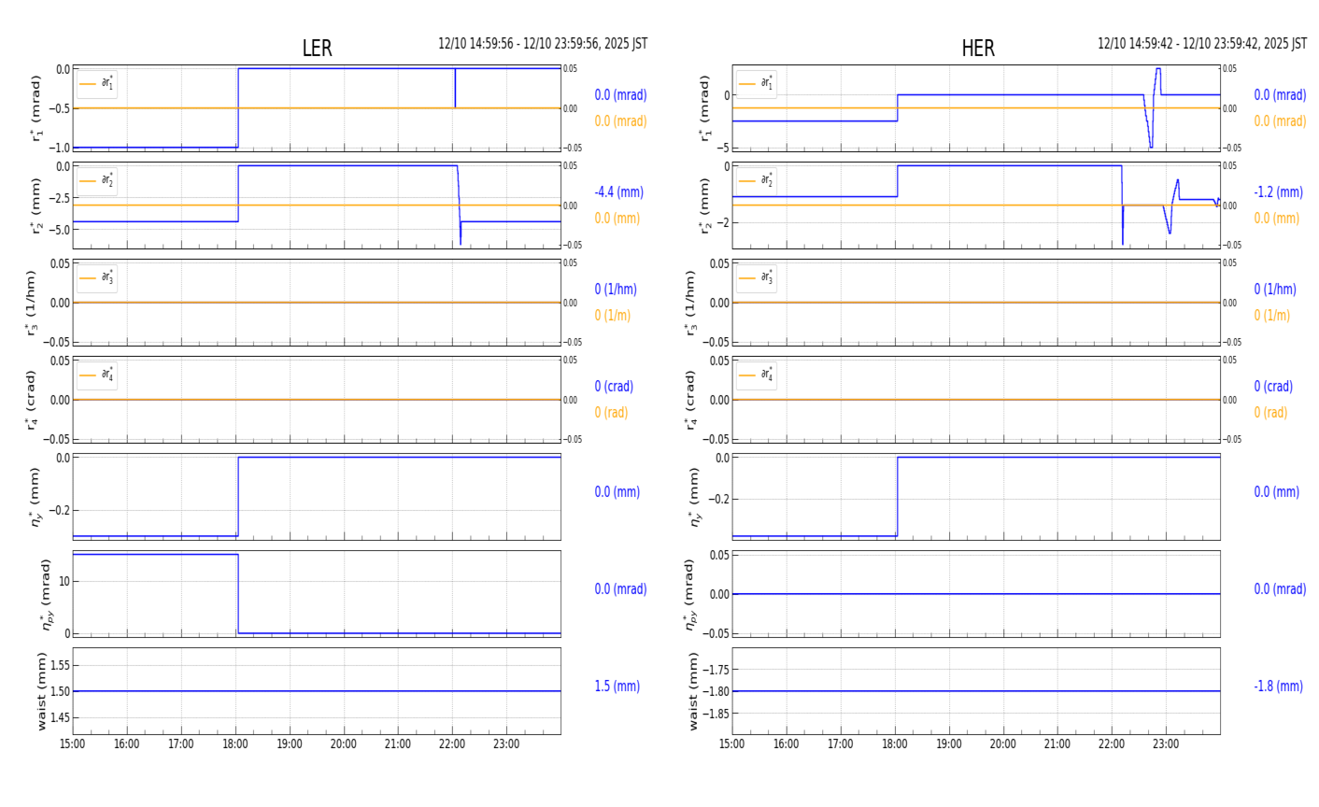Image resolution: width=1319 pixels, height=807 pixels.
Task: Click the LER r4* (crad) axis label
Action: pyautogui.click(x=31, y=400)
